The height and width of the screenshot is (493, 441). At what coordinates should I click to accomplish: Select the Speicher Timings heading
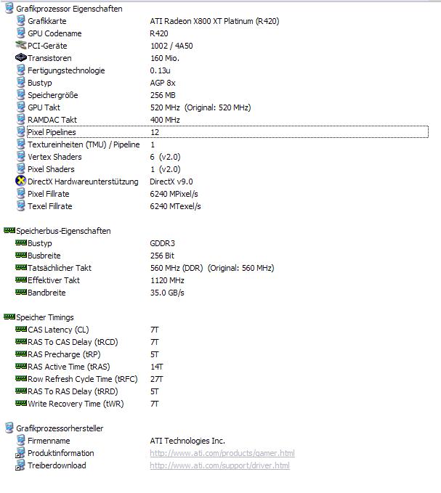click(x=44, y=317)
